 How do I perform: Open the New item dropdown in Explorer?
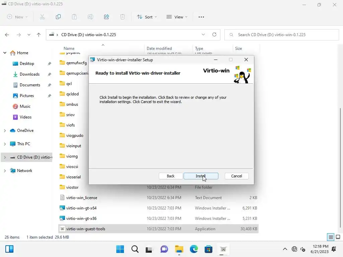[x=17, y=17]
